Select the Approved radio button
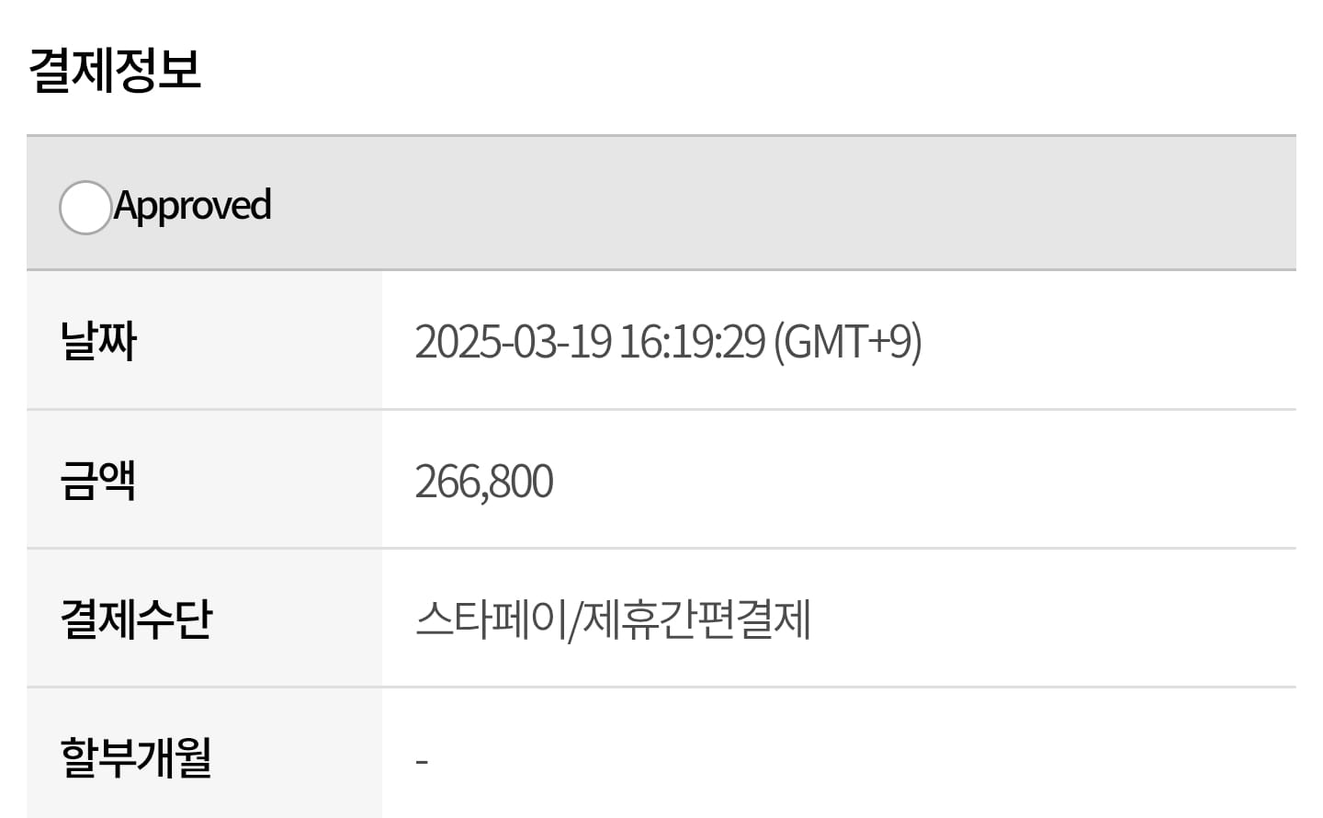 (x=85, y=207)
